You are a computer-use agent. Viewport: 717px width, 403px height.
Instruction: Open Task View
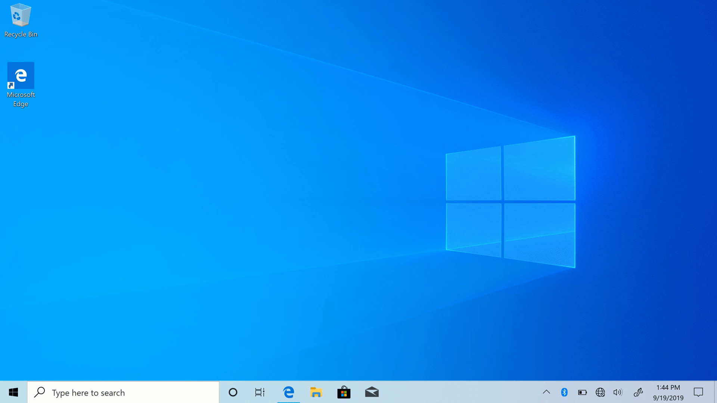tap(260, 392)
